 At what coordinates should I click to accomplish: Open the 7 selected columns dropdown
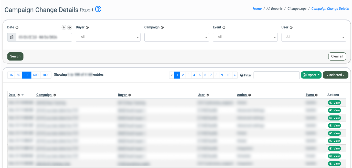(x=335, y=75)
